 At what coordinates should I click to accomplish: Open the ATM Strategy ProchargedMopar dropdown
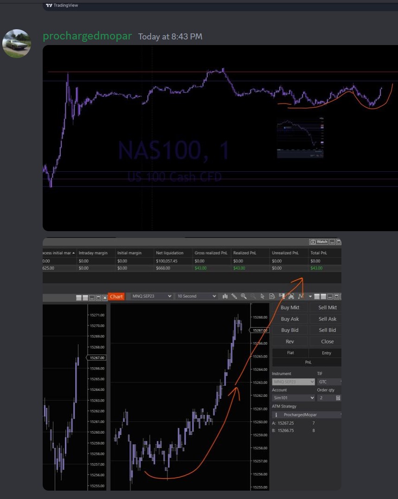307,415
